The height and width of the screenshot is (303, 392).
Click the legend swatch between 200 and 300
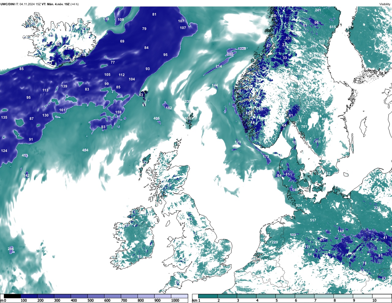pyautogui.click(x=46, y=296)
